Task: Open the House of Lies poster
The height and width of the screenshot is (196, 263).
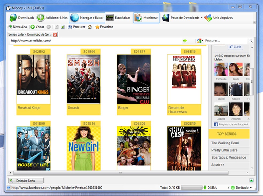Action: (x=33, y=148)
